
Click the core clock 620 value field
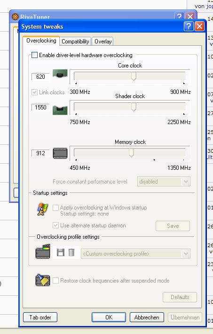pyautogui.click(x=40, y=77)
